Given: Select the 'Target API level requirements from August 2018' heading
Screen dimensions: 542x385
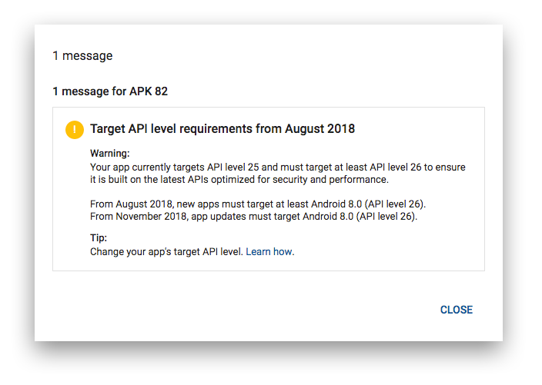Looking at the screenshot, I should (222, 128).
